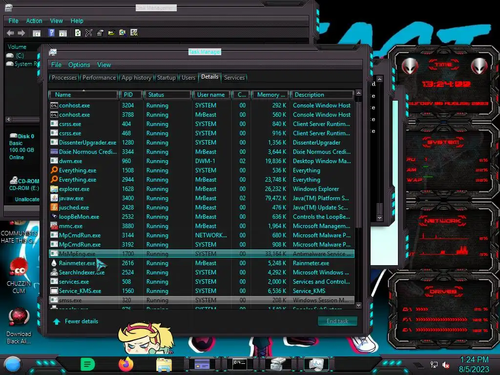Select the dwm.exe process row
This screenshot has width=500, height=375.
coord(202,161)
